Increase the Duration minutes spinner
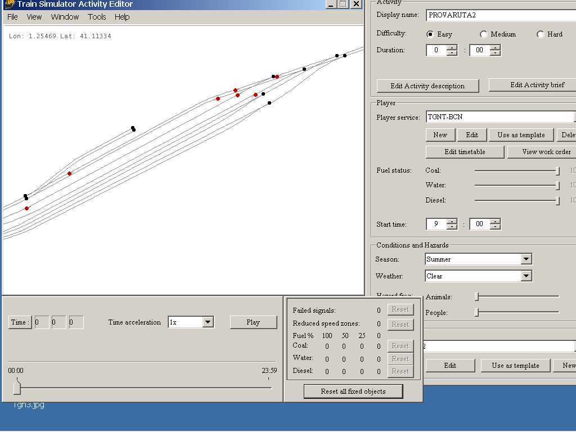This screenshot has width=576, height=432. point(495,47)
